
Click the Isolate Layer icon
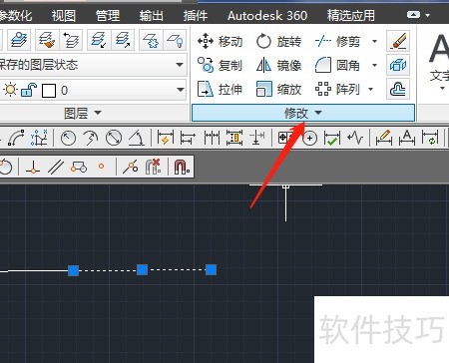99,40
